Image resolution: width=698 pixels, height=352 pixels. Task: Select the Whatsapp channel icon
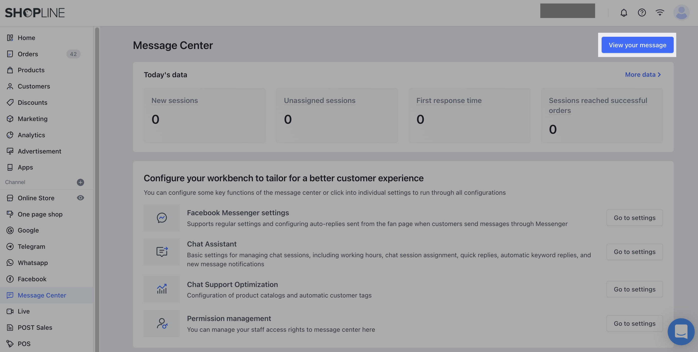[x=10, y=263]
